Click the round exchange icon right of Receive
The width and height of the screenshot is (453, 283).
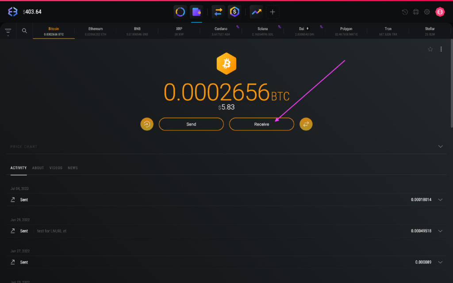coord(306,124)
